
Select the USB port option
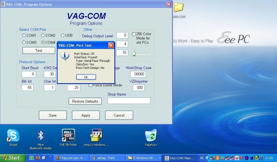tap(63, 35)
